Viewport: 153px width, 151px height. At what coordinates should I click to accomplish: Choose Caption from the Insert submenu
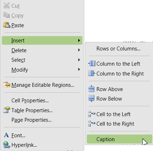pos(120,139)
